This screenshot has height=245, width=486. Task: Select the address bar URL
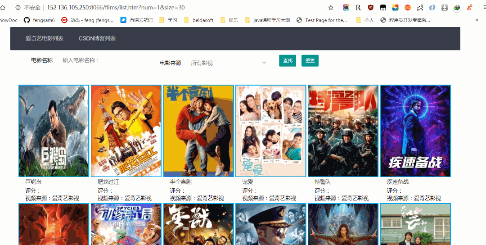116,8
